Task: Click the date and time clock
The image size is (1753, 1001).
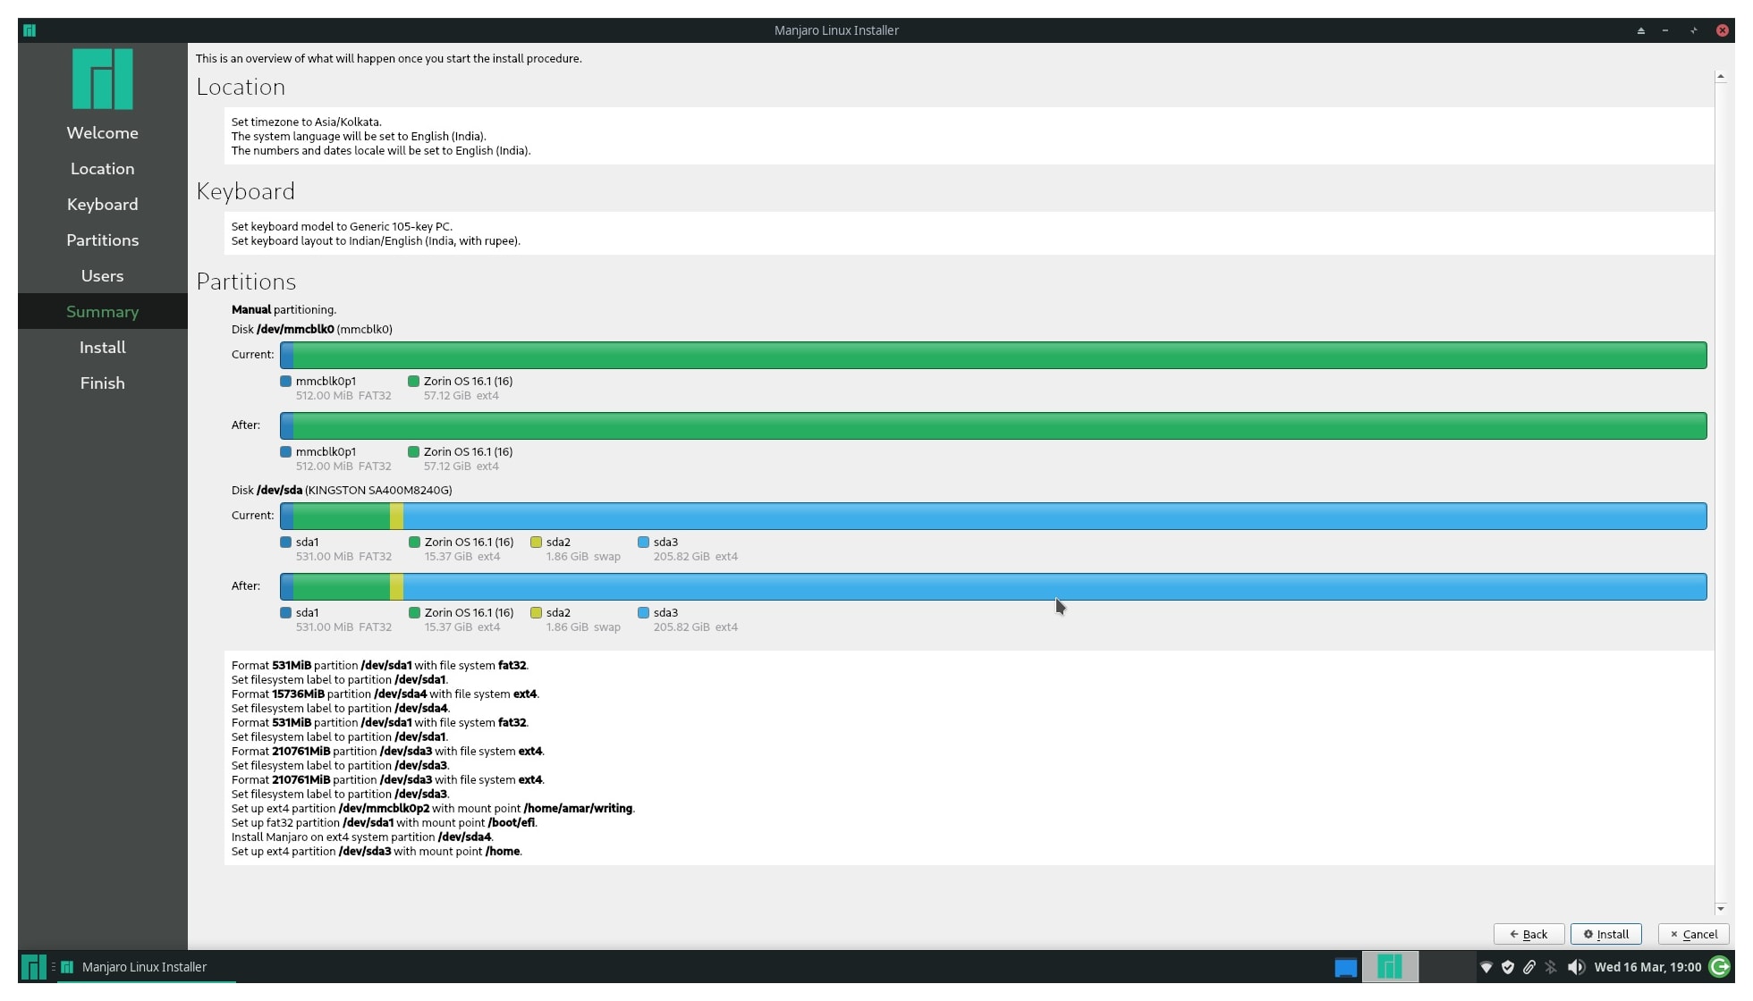Action: tap(1647, 967)
